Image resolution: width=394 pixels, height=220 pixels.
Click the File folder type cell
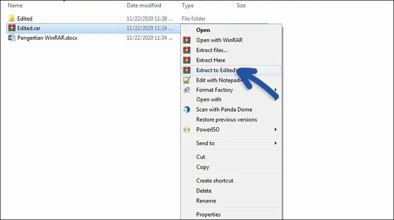pyautogui.click(x=194, y=19)
